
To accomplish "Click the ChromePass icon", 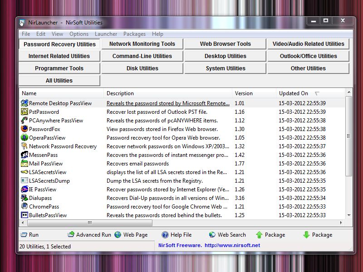I will [x=25, y=206].
